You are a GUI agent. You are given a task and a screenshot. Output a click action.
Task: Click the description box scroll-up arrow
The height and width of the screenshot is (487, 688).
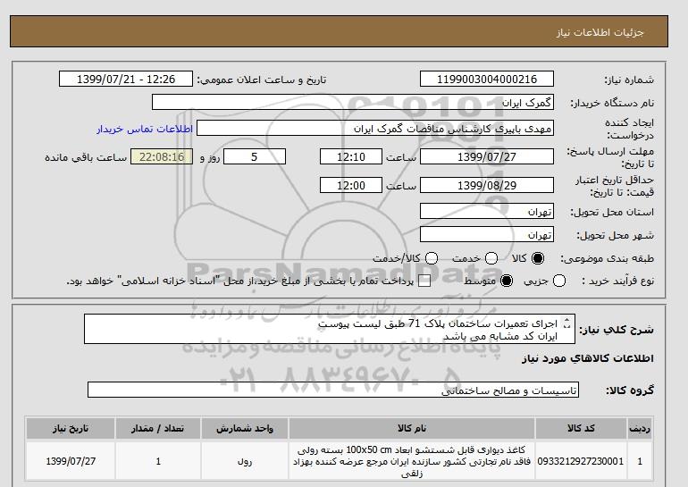(566, 320)
